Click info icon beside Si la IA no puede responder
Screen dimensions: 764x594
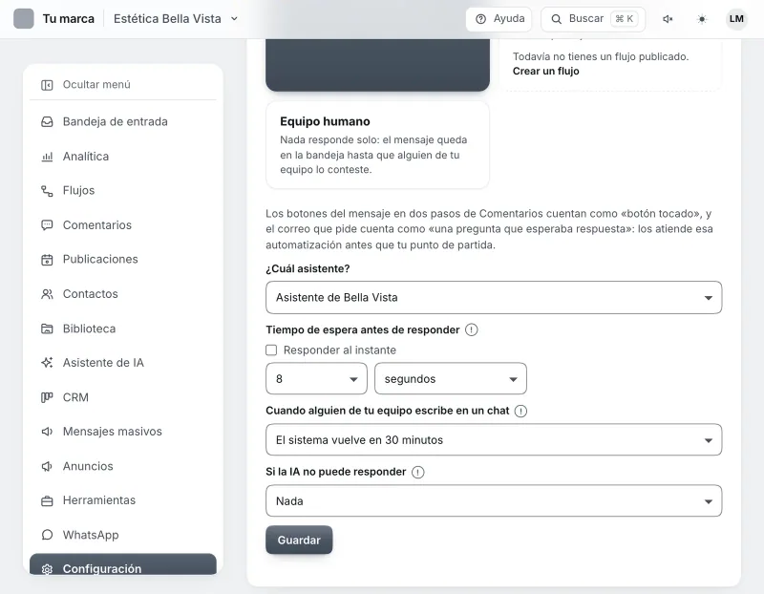pyautogui.click(x=418, y=472)
